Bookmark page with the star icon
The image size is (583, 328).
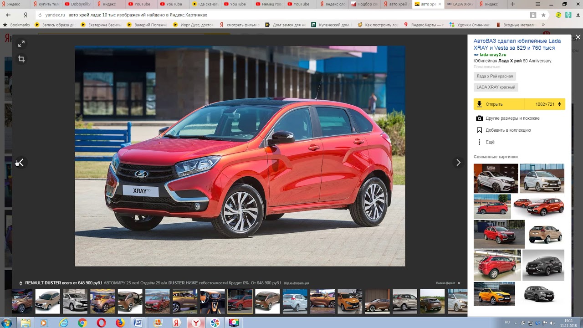[x=543, y=15]
